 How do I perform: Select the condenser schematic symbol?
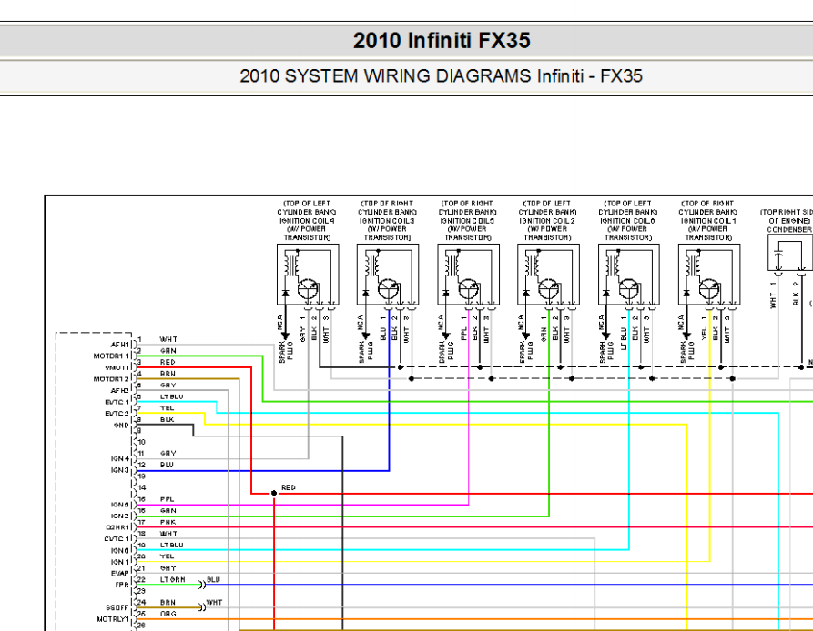pos(790,253)
